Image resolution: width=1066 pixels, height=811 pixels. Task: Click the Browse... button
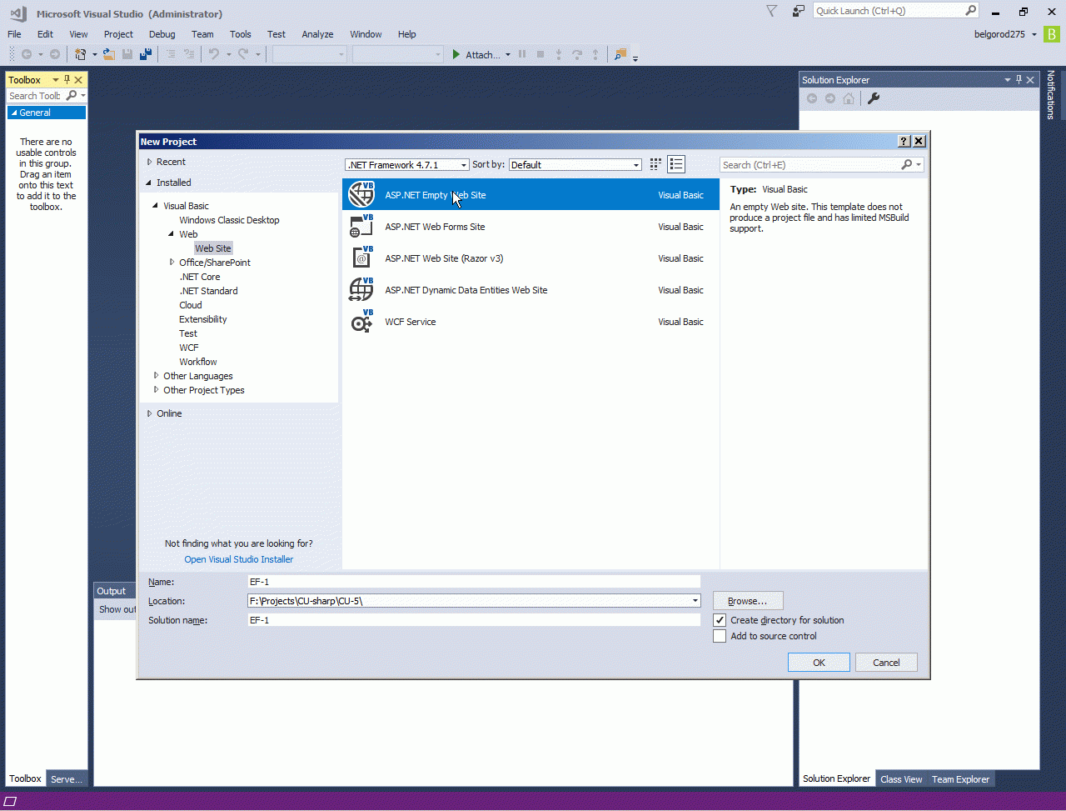[x=748, y=601]
